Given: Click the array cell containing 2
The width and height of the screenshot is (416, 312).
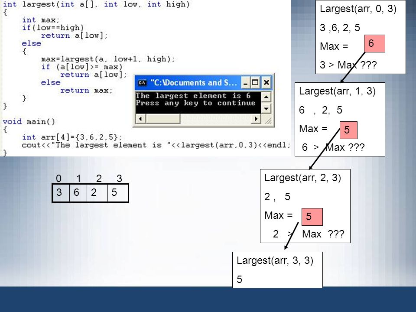Looking at the screenshot, I should click(x=97, y=193).
